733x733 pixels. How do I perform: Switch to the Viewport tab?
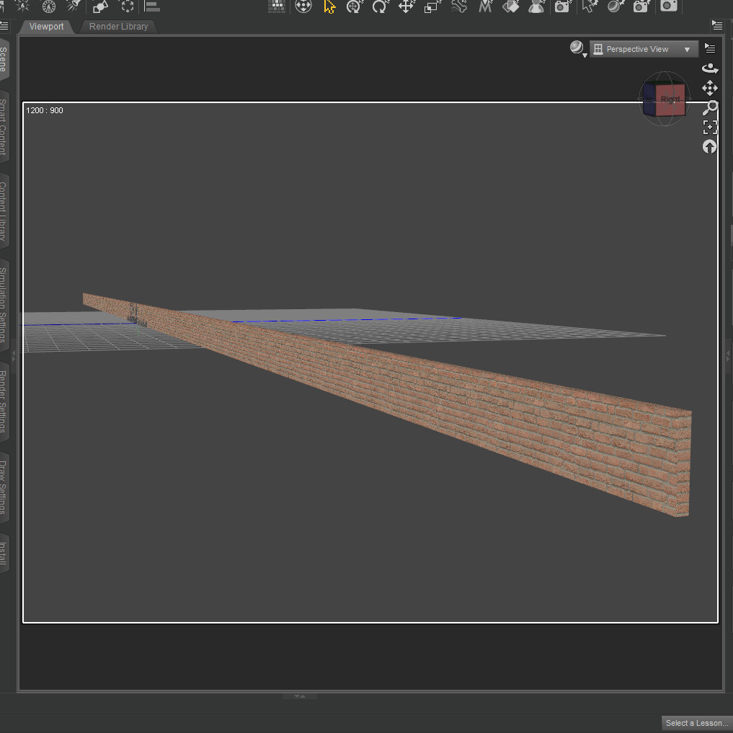tap(46, 27)
